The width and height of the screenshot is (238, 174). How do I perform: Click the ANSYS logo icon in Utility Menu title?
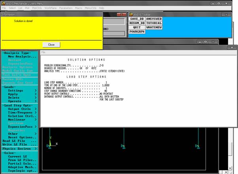(x=3, y=3)
